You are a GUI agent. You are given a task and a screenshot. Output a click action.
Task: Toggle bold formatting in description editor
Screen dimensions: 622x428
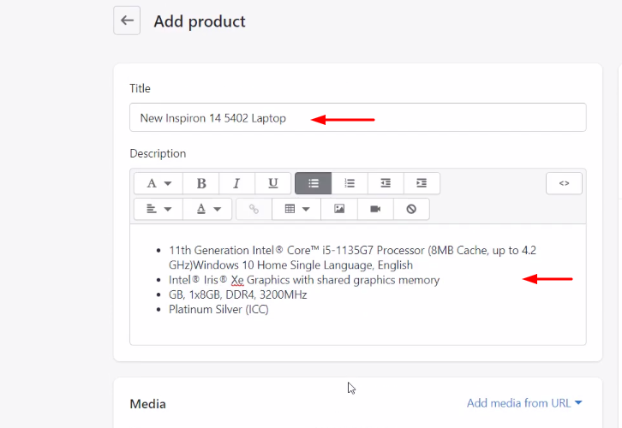pyautogui.click(x=201, y=183)
